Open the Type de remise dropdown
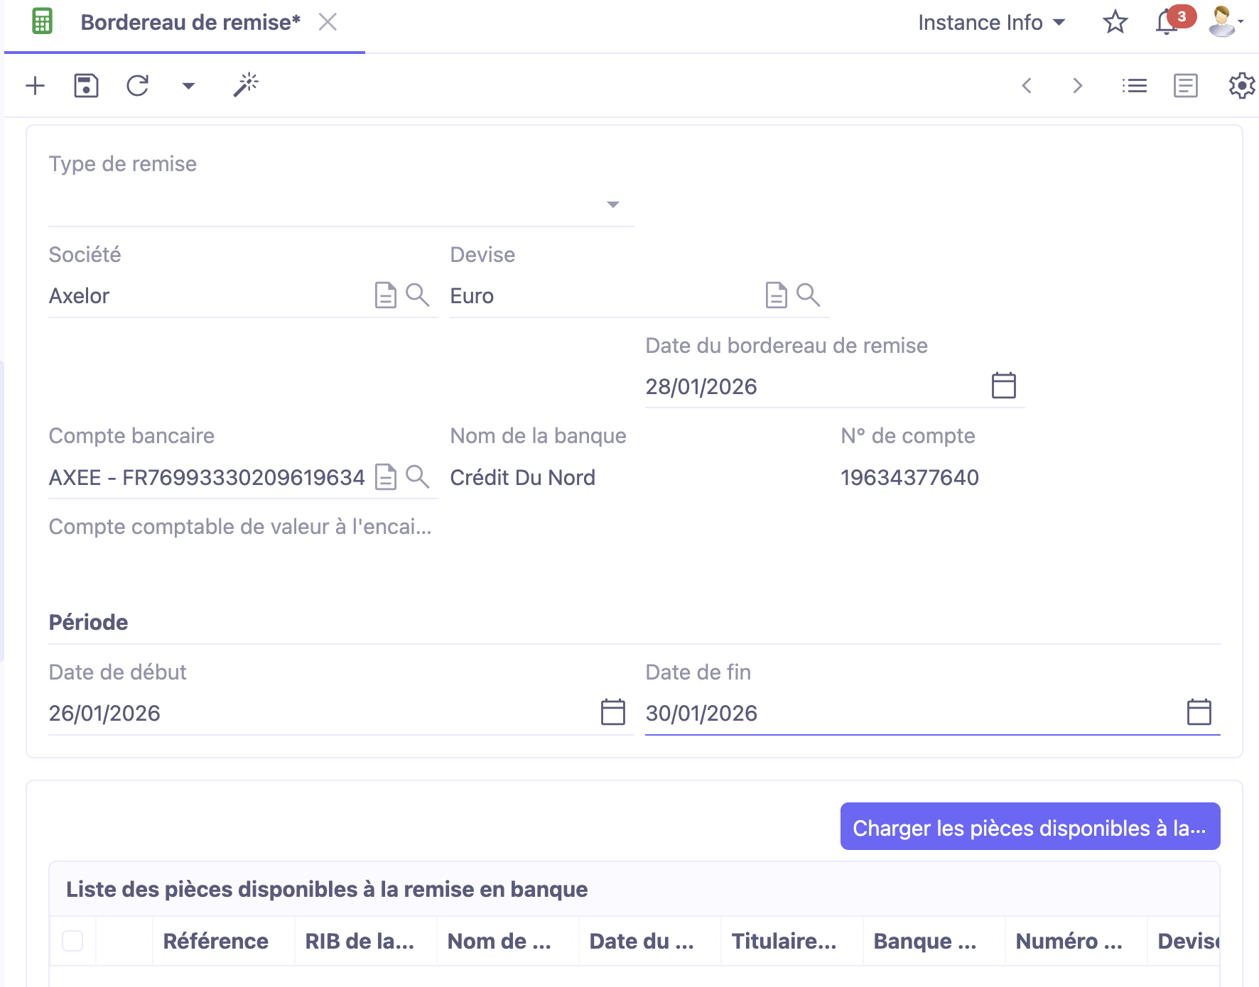Screen dimensions: 1259x987 [x=612, y=205]
